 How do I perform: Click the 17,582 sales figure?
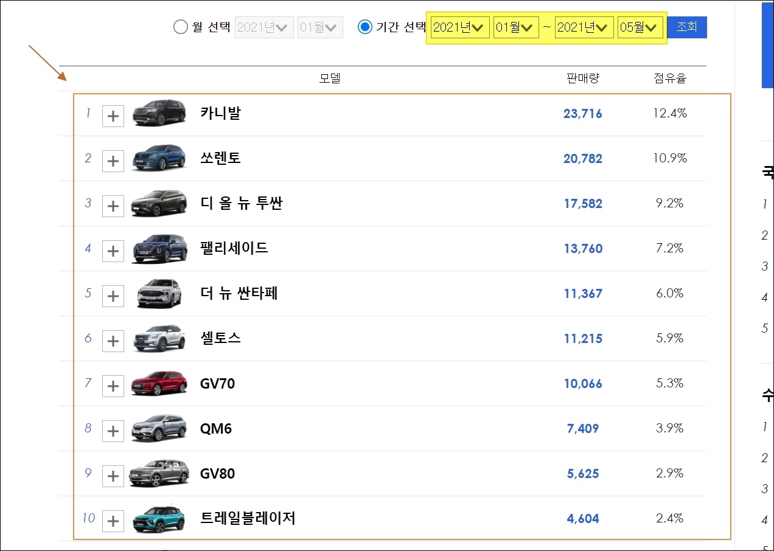[x=583, y=204]
